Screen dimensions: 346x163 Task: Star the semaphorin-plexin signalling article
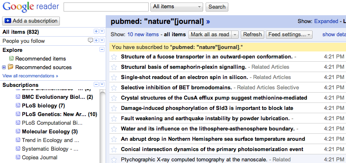(x=114, y=67)
